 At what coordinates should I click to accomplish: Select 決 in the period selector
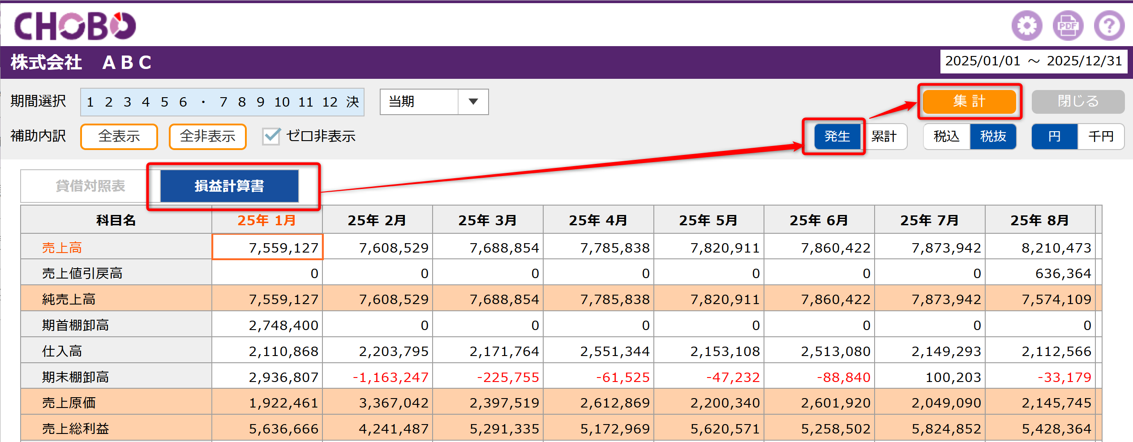[x=352, y=102]
